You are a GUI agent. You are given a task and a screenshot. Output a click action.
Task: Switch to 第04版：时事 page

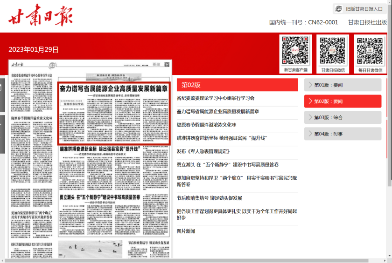pos(343,134)
